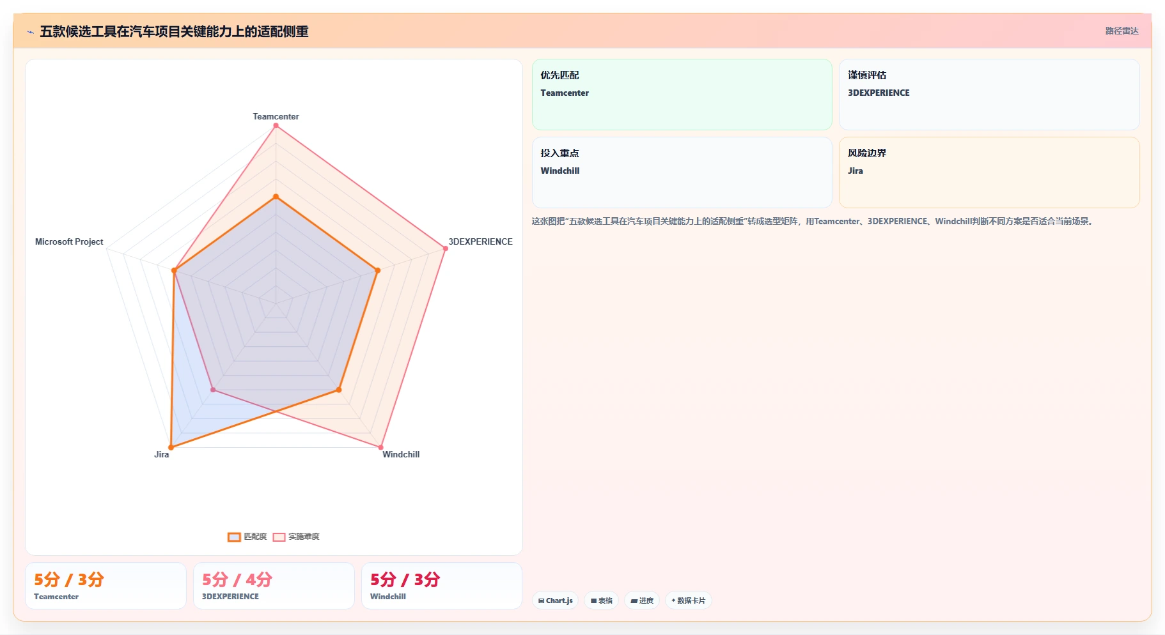Click the Jira axis label on radar
The height and width of the screenshot is (635, 1165).
161,454
